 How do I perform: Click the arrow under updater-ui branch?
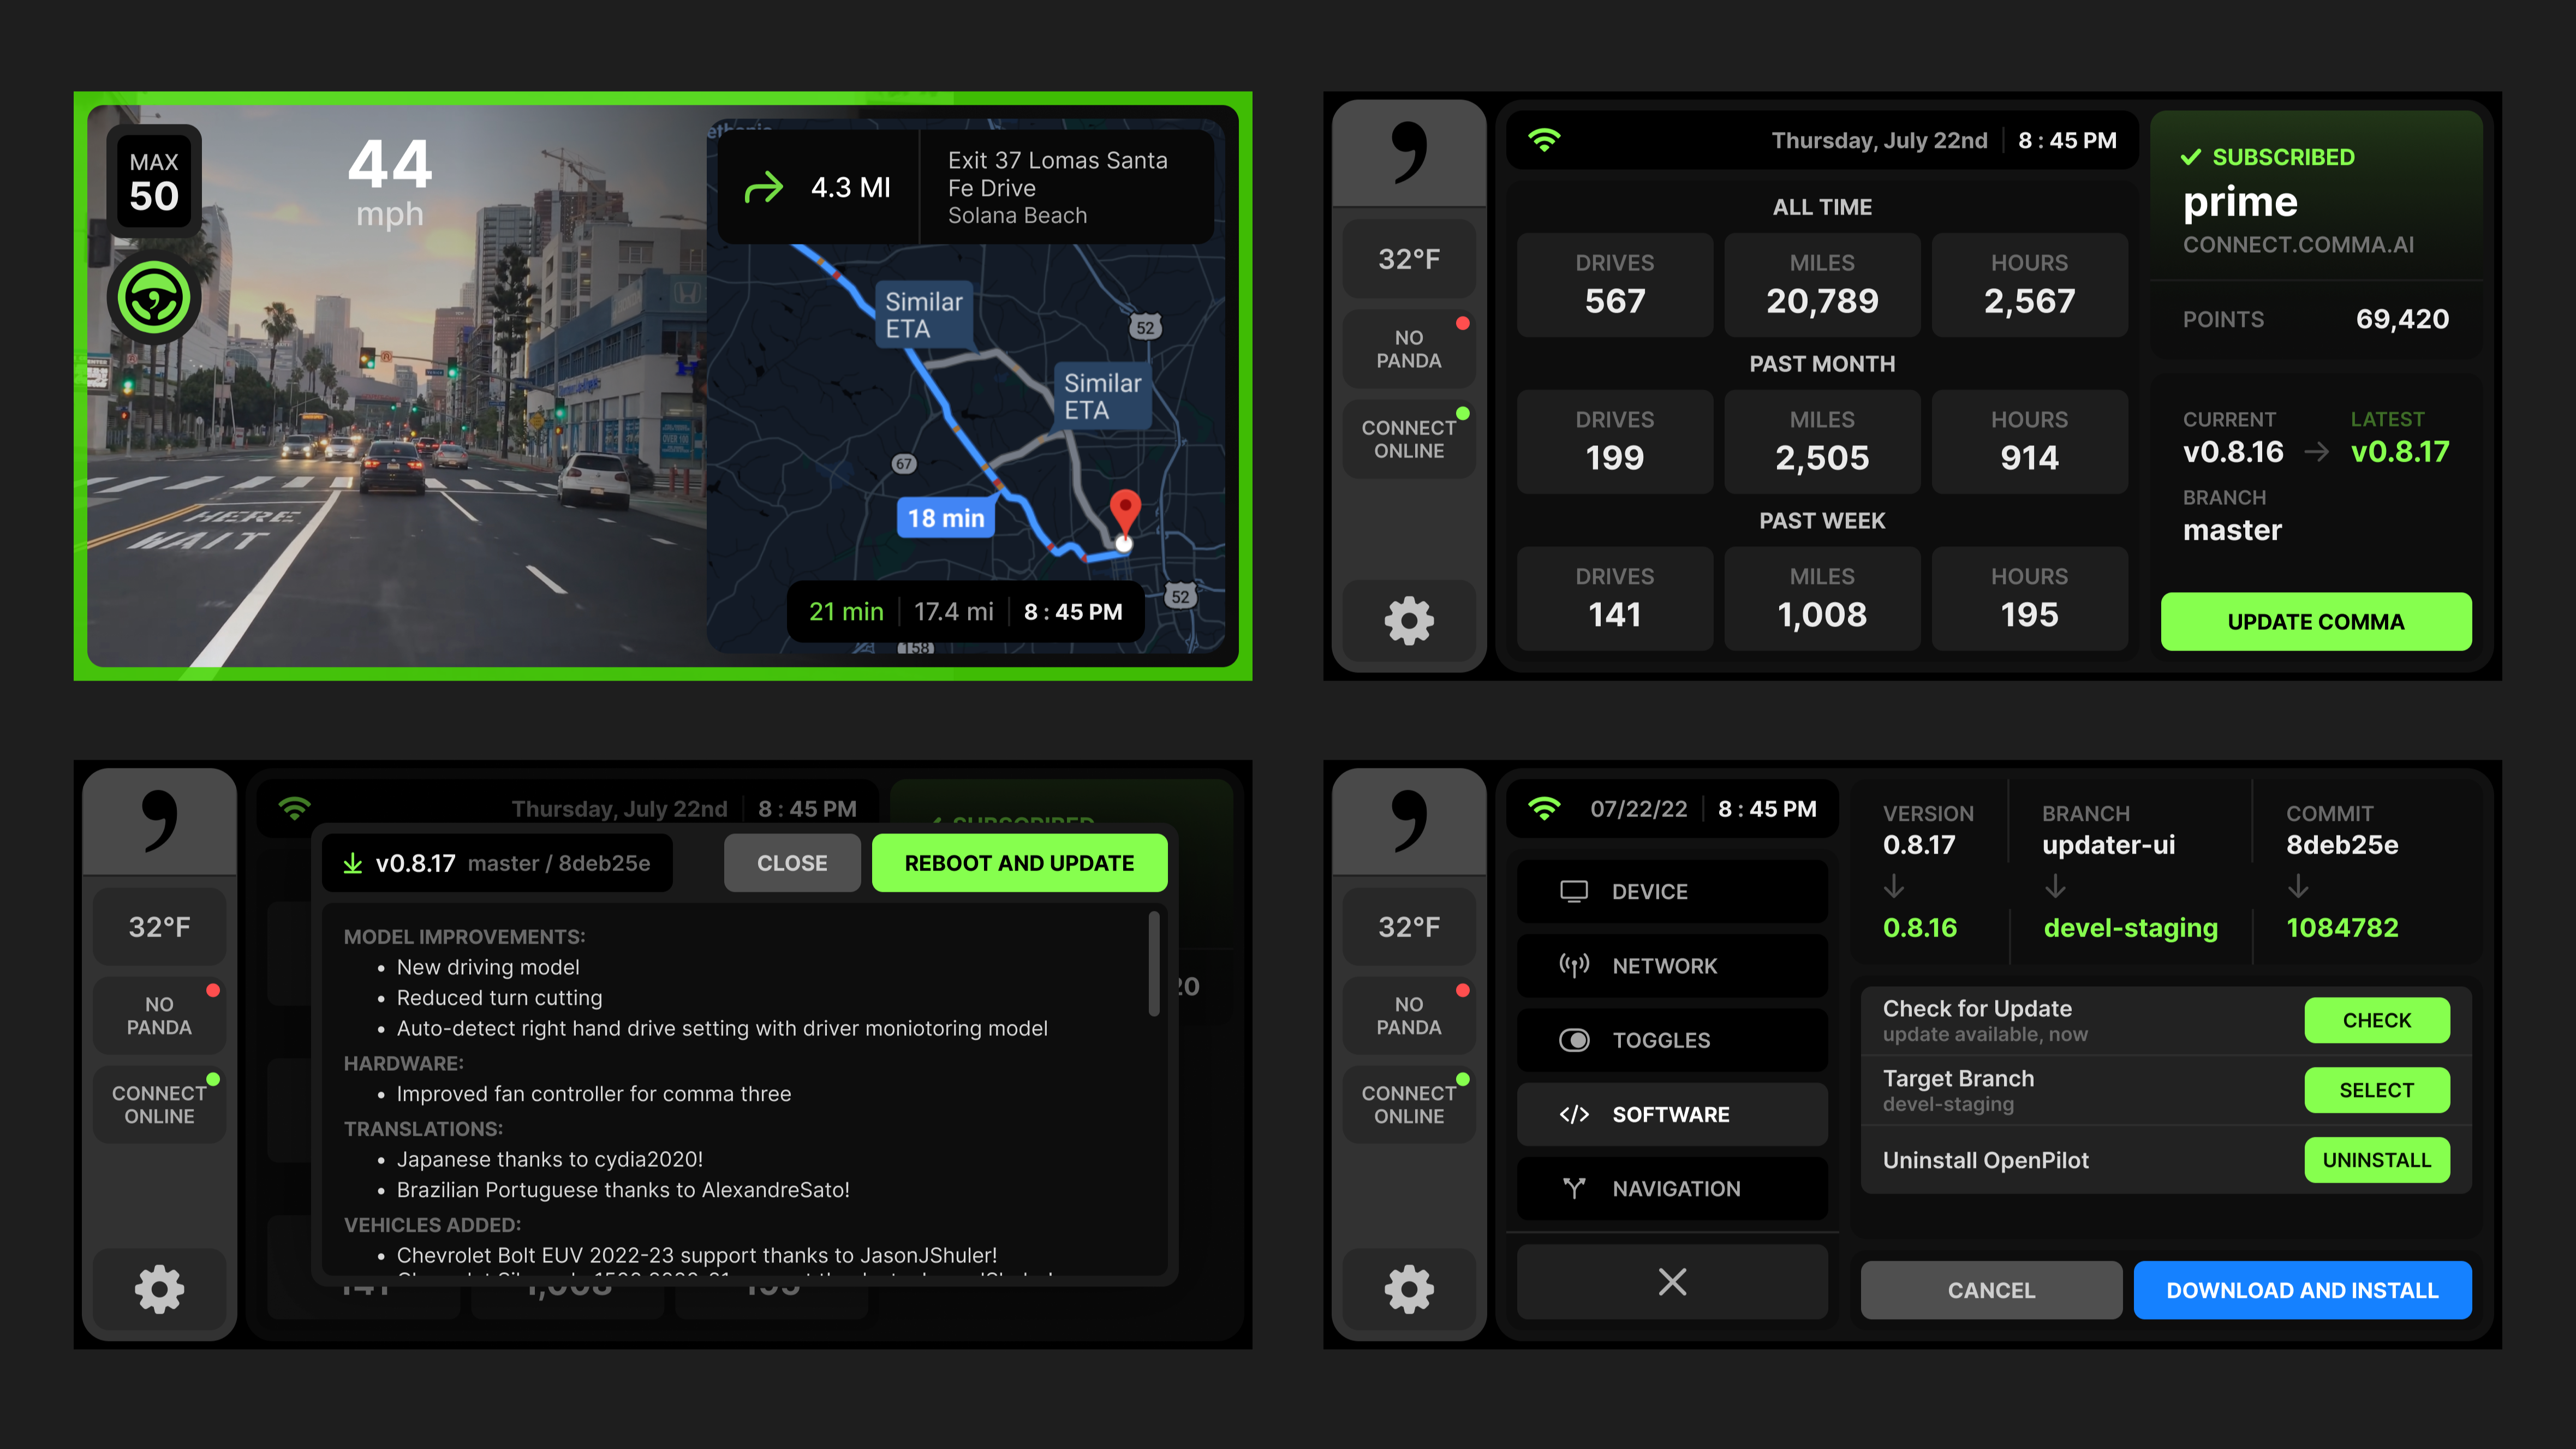[2055, 886]
